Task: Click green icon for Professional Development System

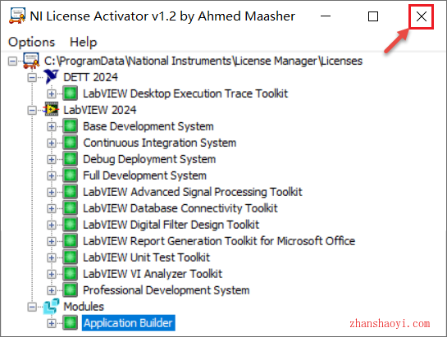Action: coord(71,290)
